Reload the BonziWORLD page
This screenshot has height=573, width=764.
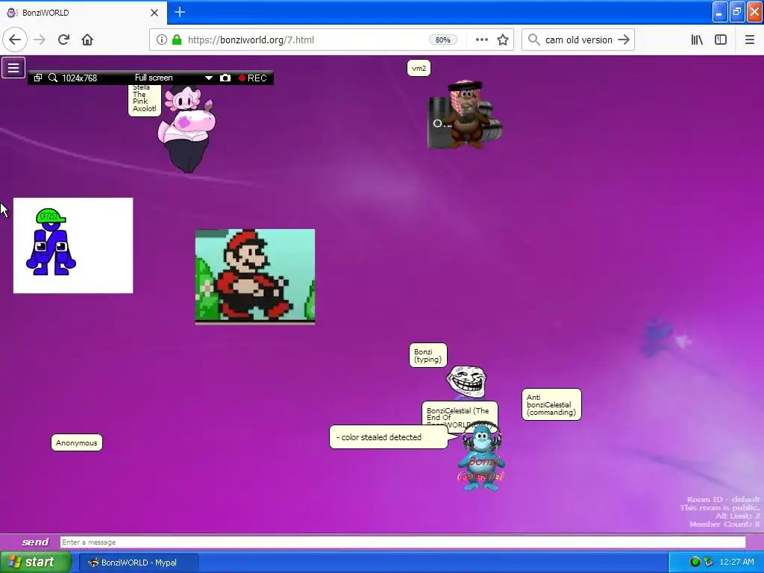point(63,40)
